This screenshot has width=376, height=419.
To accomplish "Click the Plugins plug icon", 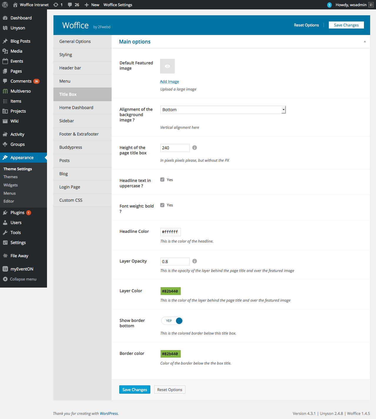I will point(5,213).
